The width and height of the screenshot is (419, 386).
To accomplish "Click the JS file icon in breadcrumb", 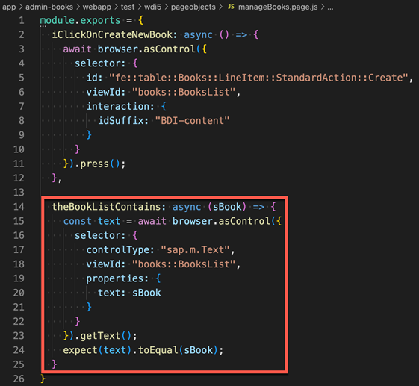I will coord(231,7).
